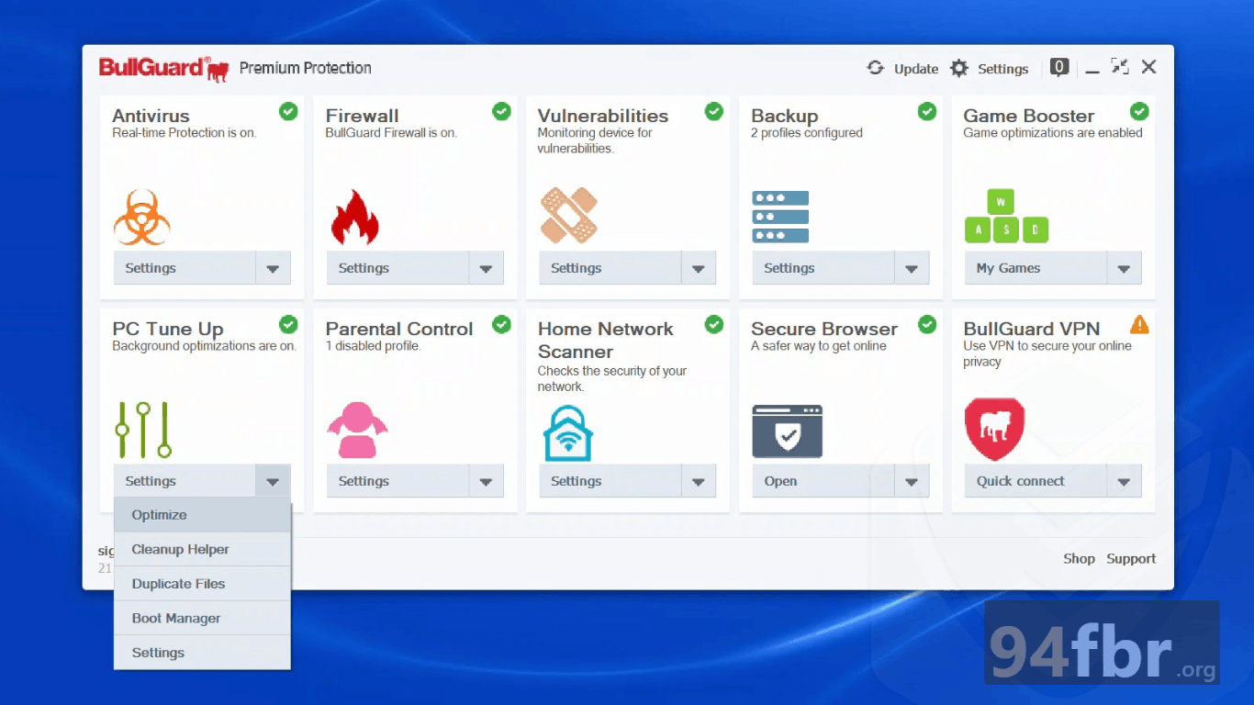
Task: Expand the VPN Quick connect dropdown arrow
Action: 1124,481
